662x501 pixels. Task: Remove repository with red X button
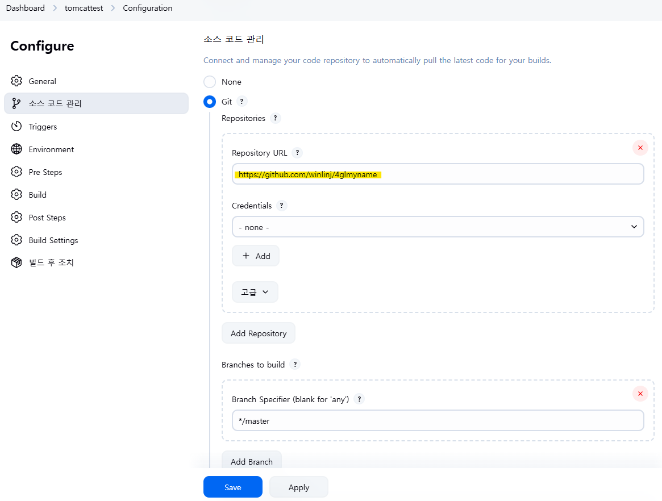(640, 148)
